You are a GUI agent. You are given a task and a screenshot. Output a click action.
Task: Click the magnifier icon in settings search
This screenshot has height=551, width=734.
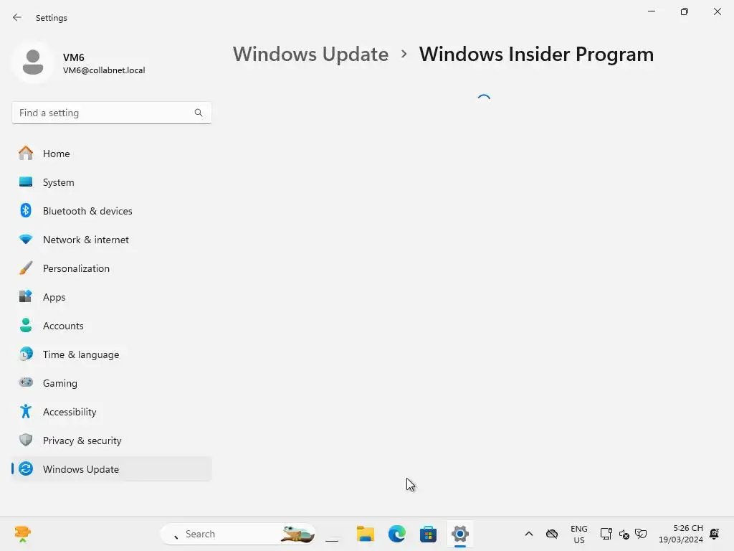point(199,113)
